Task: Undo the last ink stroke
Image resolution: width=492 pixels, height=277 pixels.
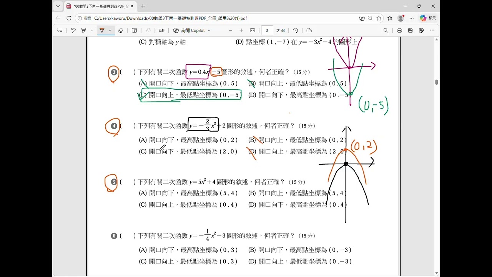Action: [73, 30]
